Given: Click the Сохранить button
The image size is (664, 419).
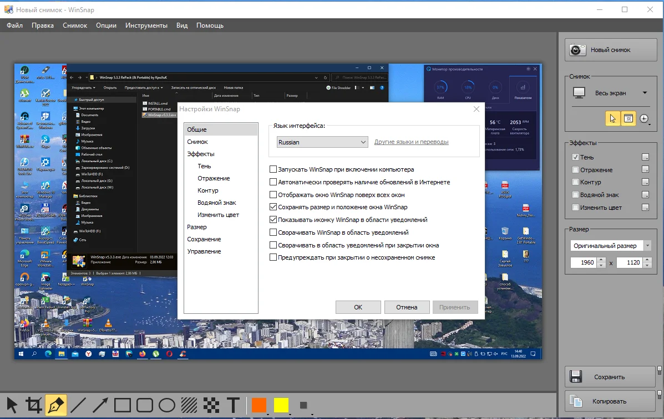Looking at the screenshot, I should coord(610,377).
